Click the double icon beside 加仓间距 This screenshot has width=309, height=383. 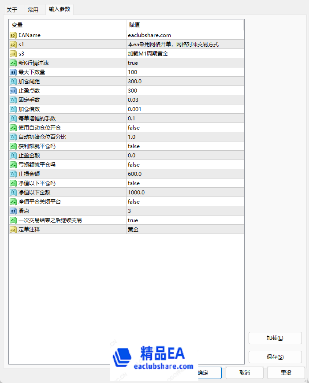(13, 82)
